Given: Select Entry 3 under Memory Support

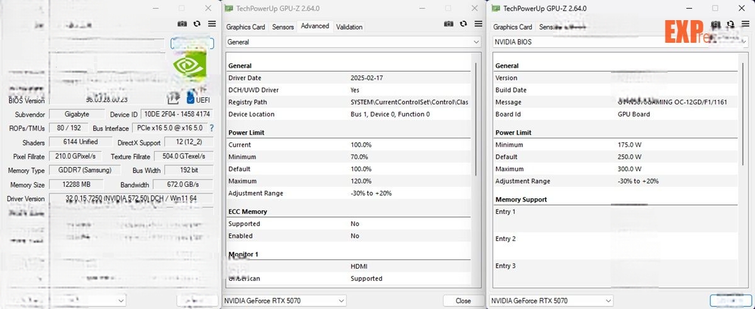Looking at the screenshot, I should tap(615, 272).
